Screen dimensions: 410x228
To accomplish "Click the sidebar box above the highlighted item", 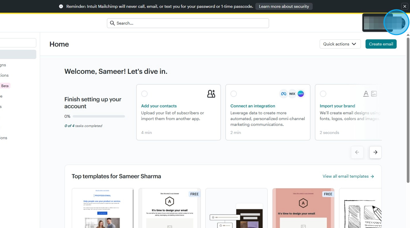I will 18,43.
